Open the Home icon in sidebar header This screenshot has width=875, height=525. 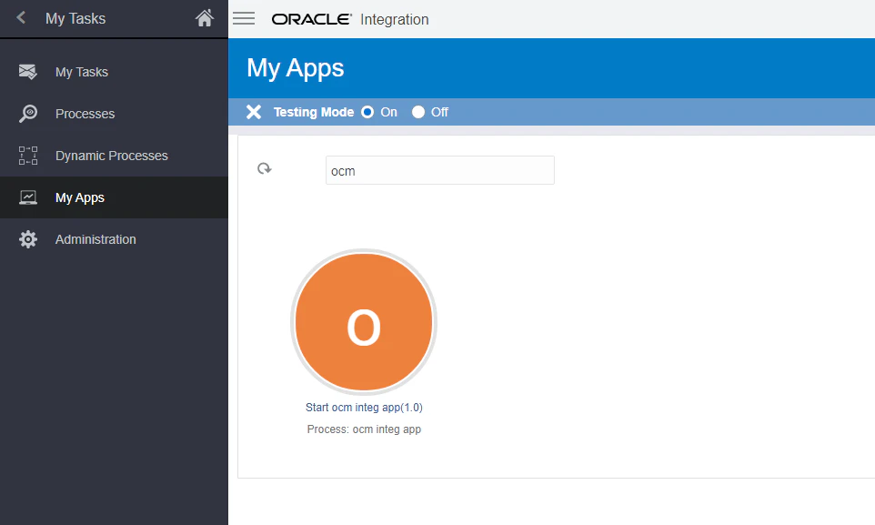point(205,18)
